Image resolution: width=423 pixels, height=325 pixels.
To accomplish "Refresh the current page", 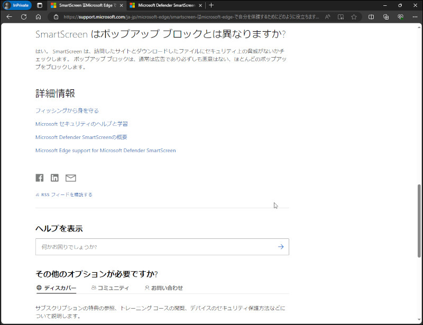I will click(23, 17).
